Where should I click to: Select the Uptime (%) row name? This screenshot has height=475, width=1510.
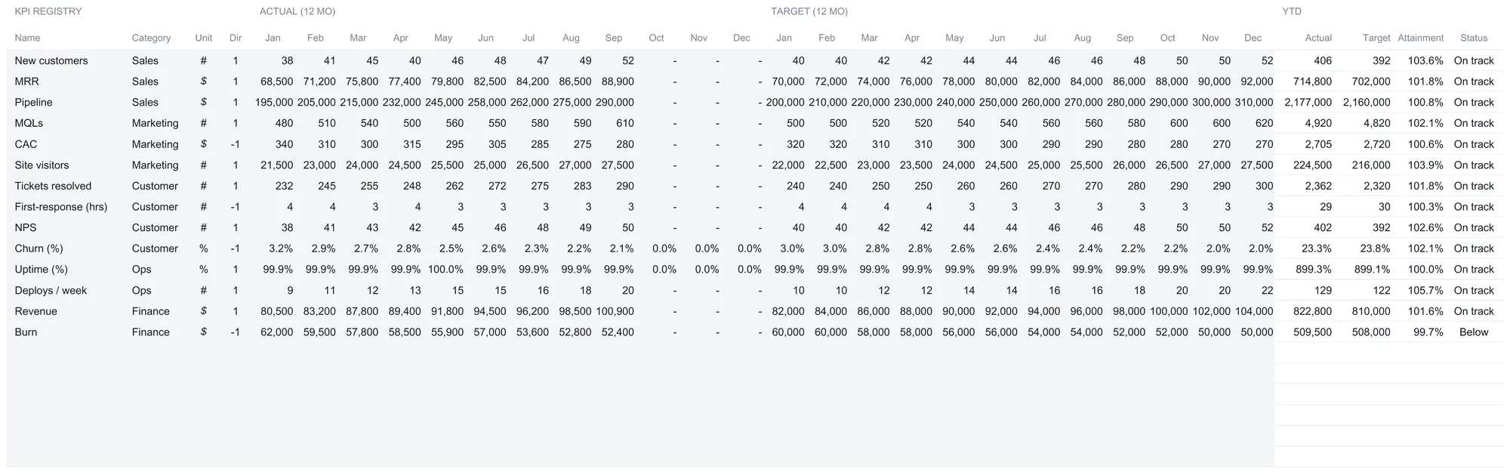pyautogui.click(x=41, y=270)
